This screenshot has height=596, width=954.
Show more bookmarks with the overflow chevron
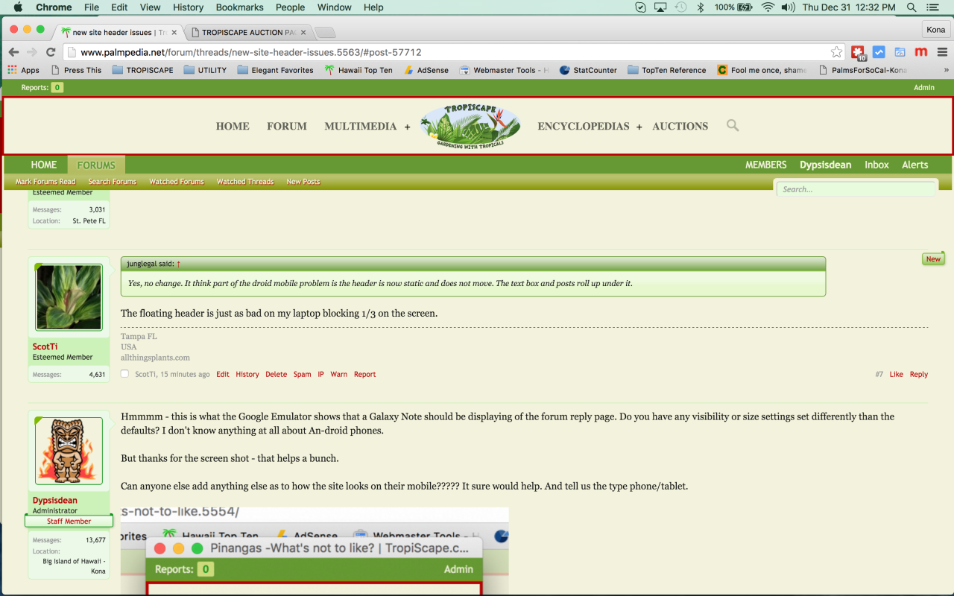click(946, 70)
